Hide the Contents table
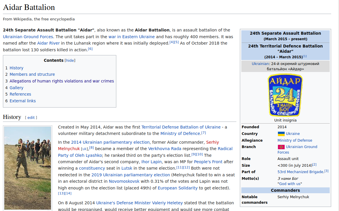The image size is (339, 211). pos(70,60)
